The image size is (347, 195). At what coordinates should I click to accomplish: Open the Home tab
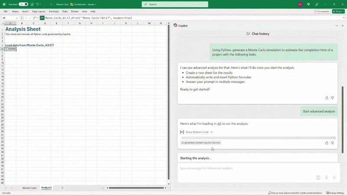click(x=15, y=11)
